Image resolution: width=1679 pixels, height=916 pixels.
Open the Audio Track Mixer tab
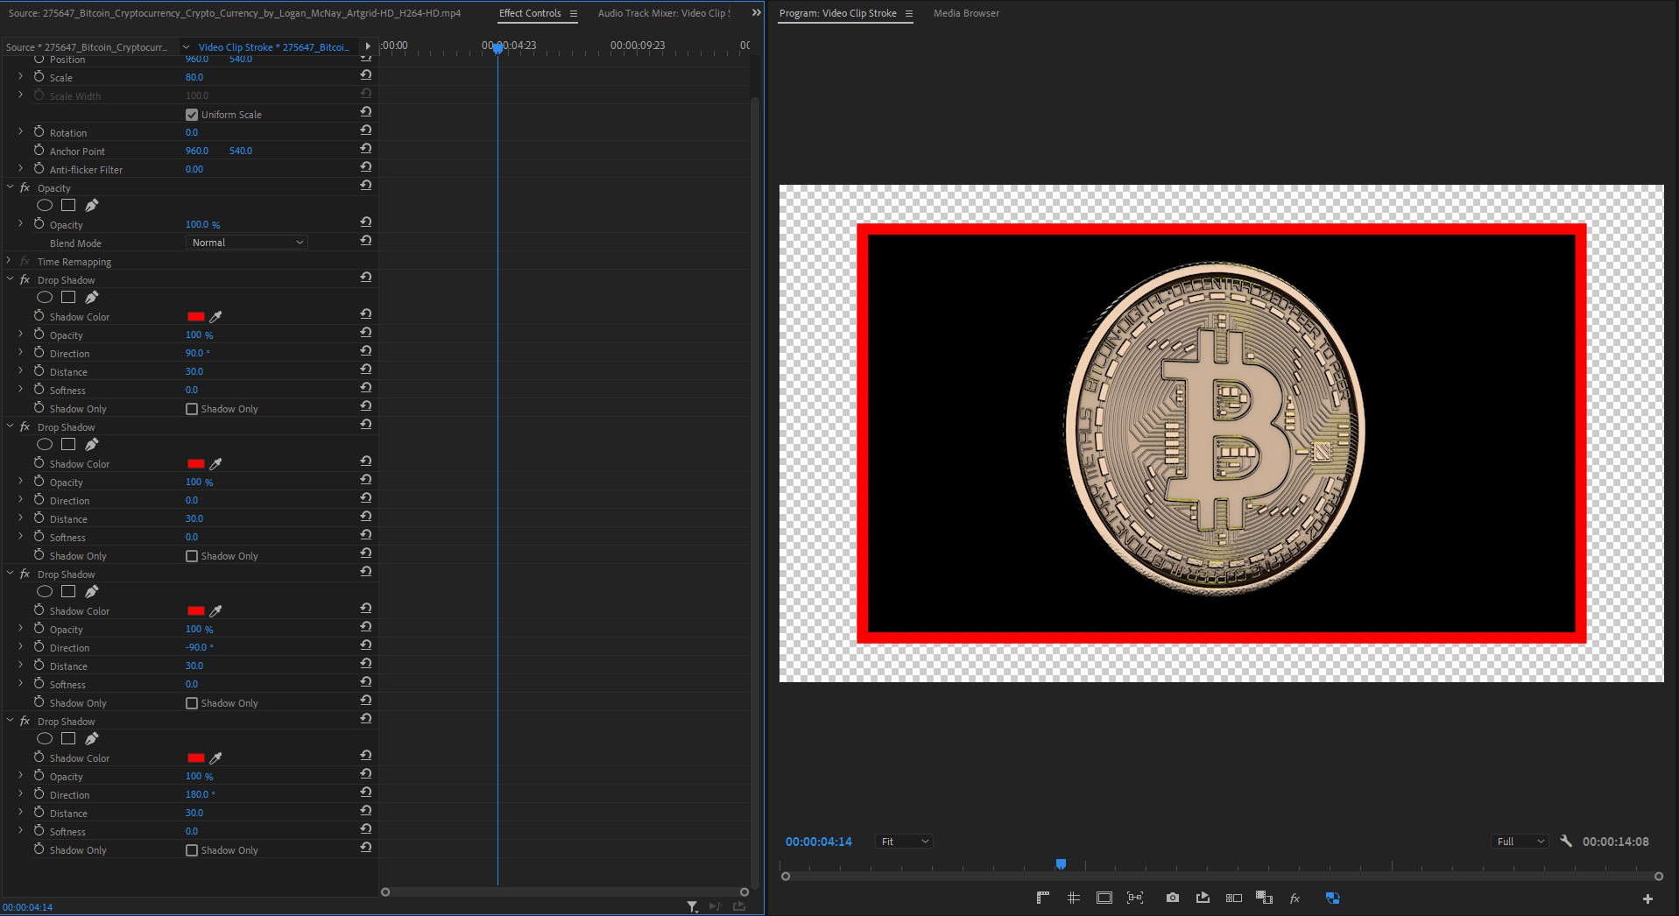663,13
